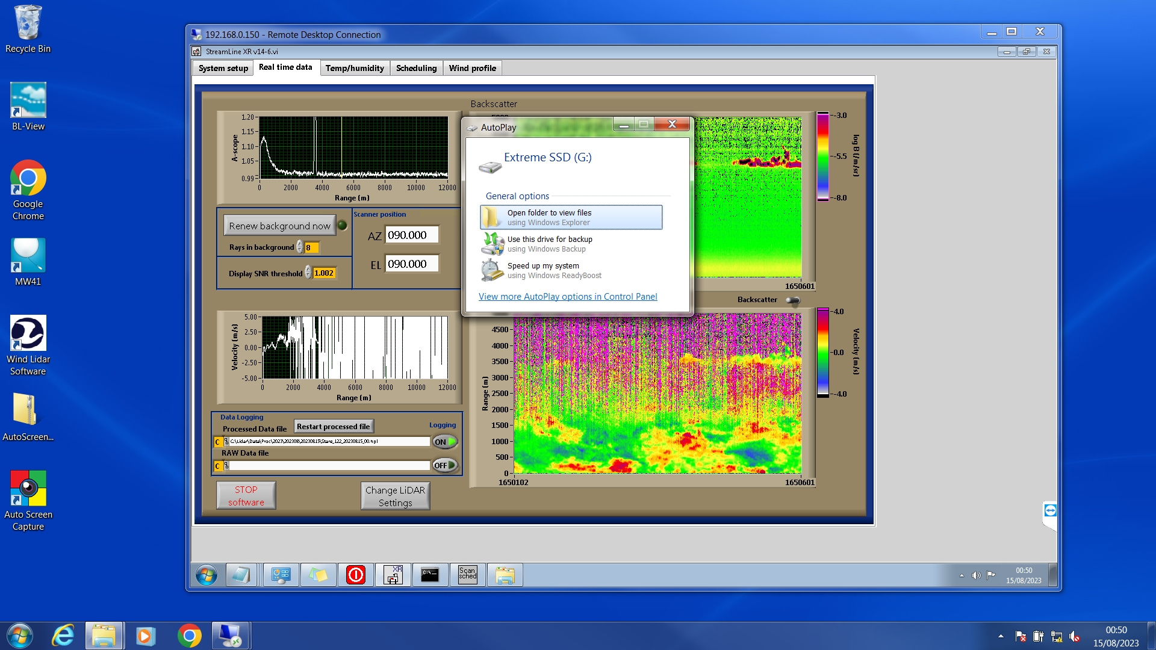The height and width of the screenshot is (650, 1156).
Task: Click the AZ scanner position field
Action: pos(412,235)
